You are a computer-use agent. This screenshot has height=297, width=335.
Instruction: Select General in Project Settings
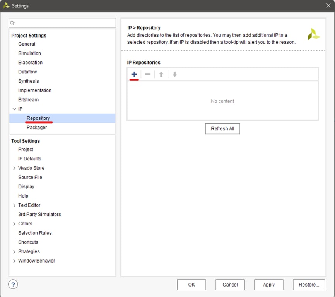click(27, 44)
